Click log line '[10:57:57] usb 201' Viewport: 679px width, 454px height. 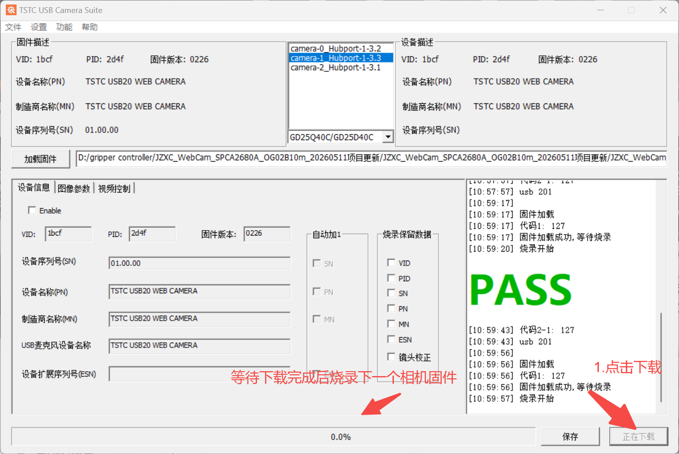pyautogui.click(x=510, y=192)
